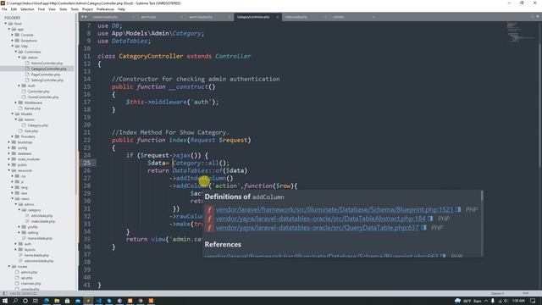Open the Preferences menu
The image size is (542, 305).
[x=105, y=9]
